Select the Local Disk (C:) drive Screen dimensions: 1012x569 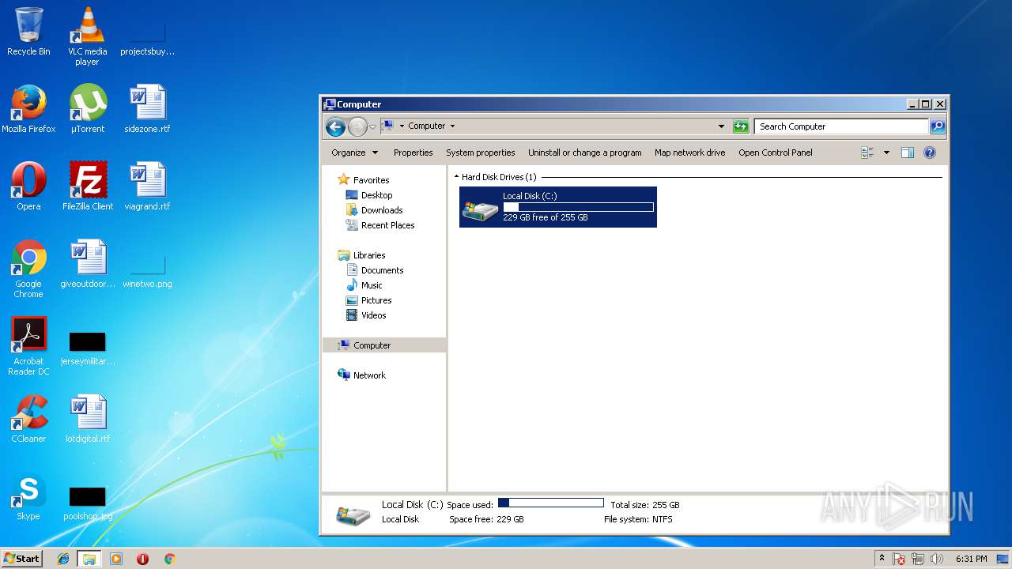558,207
